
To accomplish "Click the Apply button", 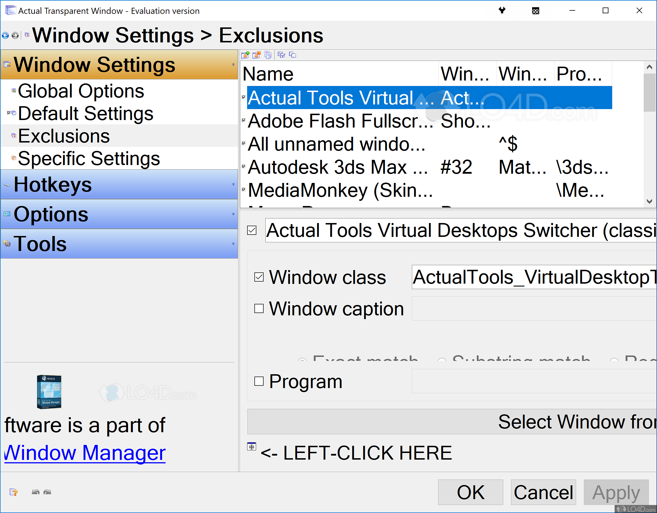I will point(616,492).
